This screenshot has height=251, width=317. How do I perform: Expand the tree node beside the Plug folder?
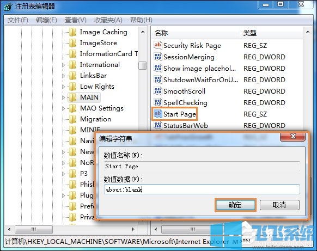[x=63, y=196]
